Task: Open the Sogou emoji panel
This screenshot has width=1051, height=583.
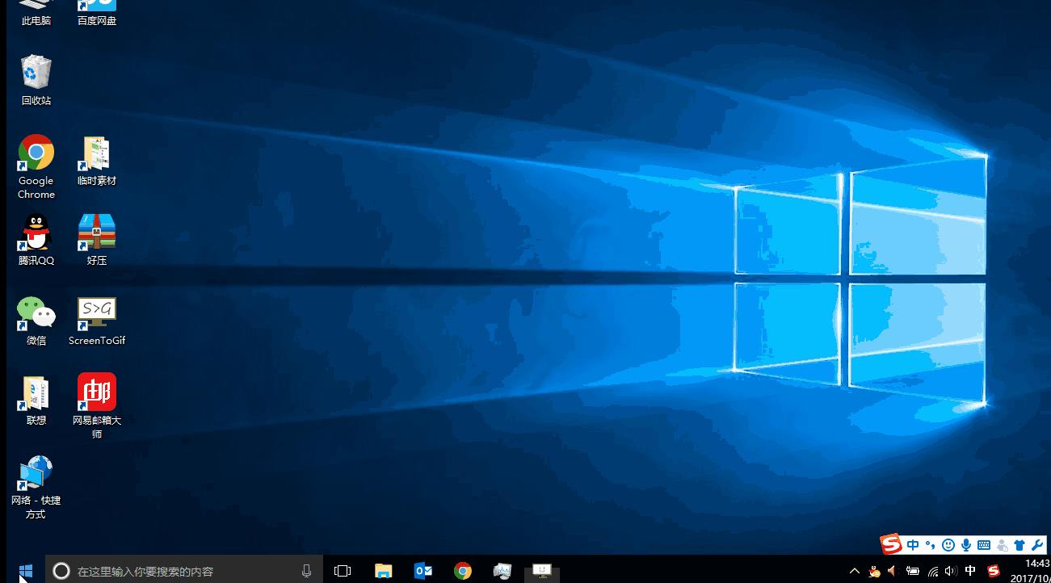Action: tap(948, 544)
